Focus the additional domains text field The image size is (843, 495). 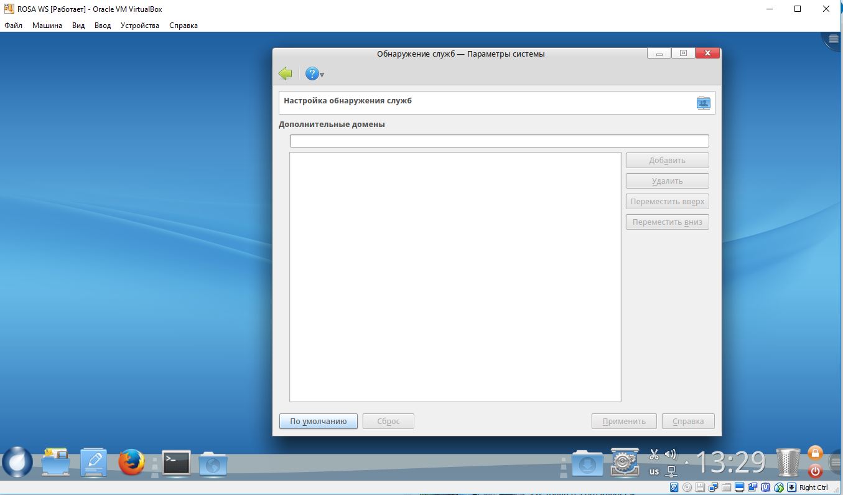pyautogui.click(x=499, y=141)
